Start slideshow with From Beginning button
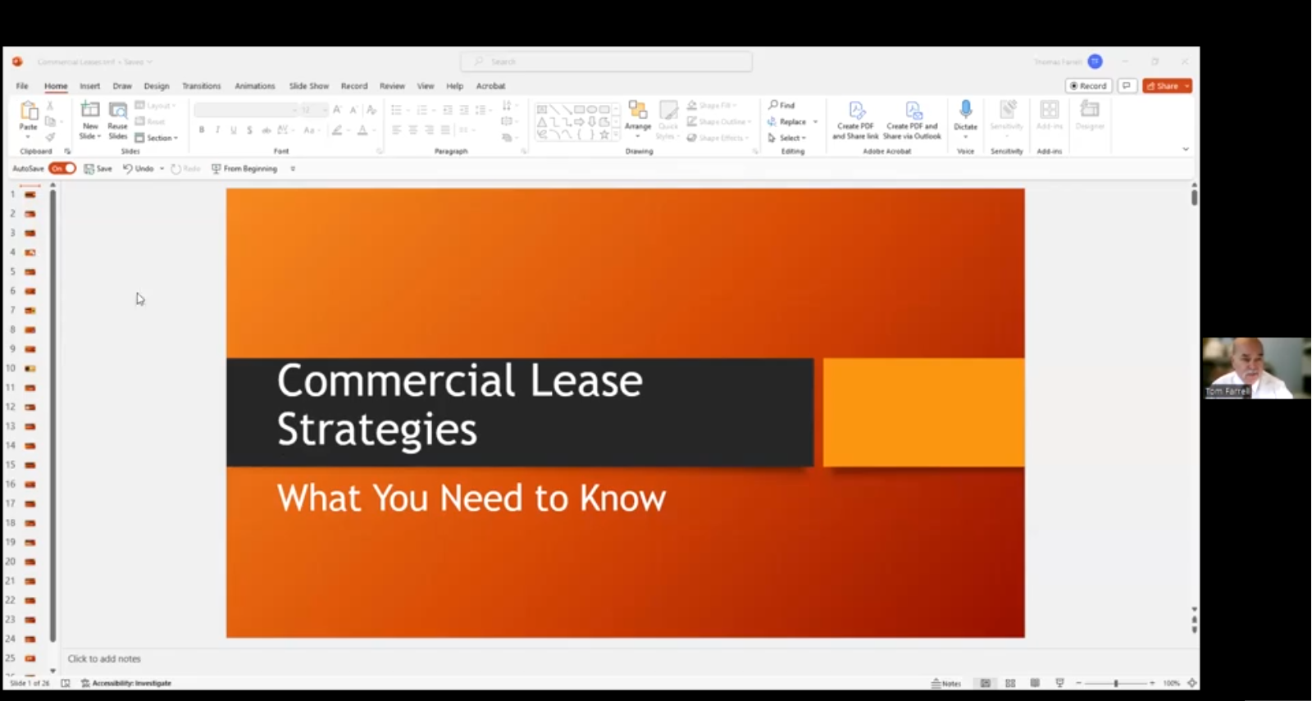Viewport: 1312px width, 701px height. click(244, 169)
